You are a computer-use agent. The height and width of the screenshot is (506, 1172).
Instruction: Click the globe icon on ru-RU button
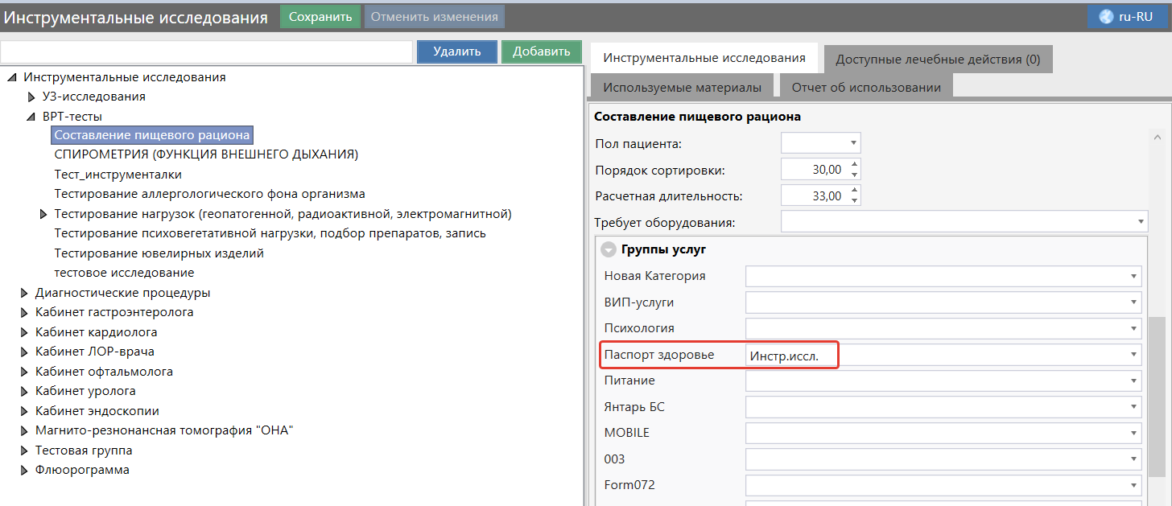[x=1105, y=17]
